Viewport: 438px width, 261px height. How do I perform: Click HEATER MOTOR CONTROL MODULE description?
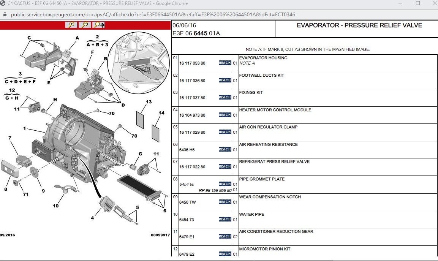[275, 110]
